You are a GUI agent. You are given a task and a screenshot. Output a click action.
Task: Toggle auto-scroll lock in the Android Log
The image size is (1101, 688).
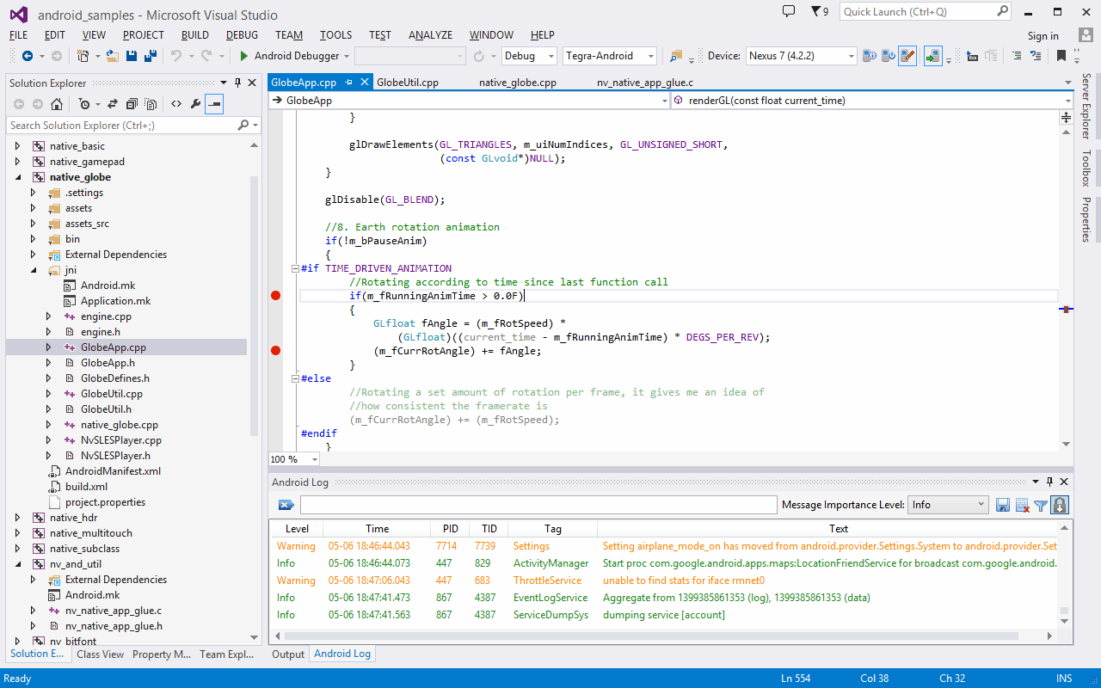[1060, 505]
